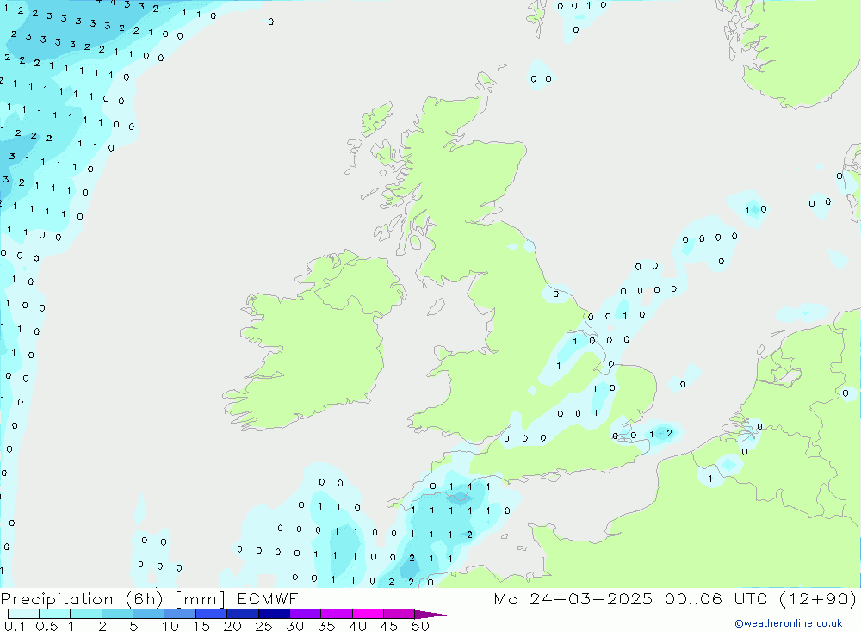Click legend label '35'
Screen dimensions: 861x631
click(326, 626)
